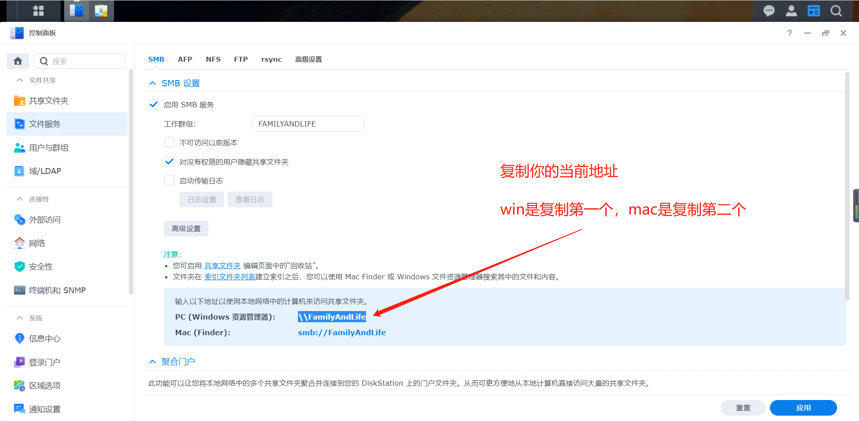This screenshot has height=421, width=859.
Task: Click the help question mark icon
Action: pyautogui.click(x=790, y=33)
